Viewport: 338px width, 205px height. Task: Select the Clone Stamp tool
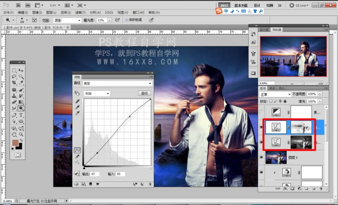[14, 96]
